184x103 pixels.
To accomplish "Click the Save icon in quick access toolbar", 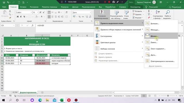I will point(4,2).
